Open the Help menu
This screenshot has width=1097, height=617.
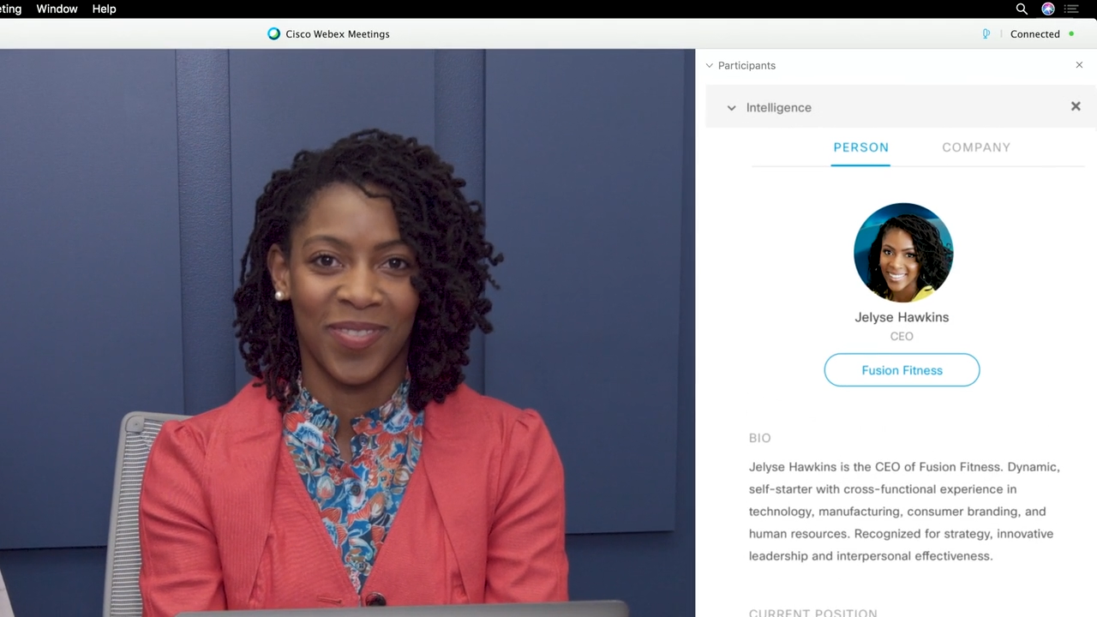coord(104,9)
